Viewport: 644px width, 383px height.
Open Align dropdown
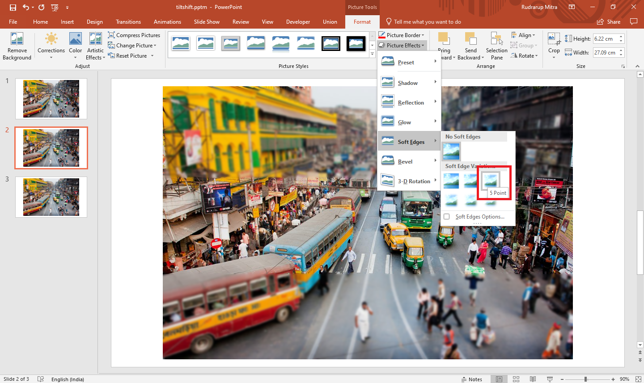tap(523, 35)
